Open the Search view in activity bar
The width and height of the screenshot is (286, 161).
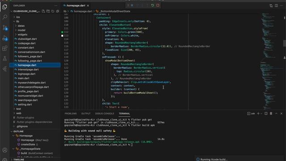point(5,17)
